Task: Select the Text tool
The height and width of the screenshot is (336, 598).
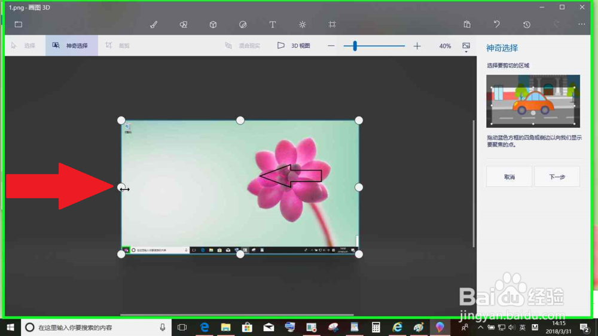Action: pos(272,25)
